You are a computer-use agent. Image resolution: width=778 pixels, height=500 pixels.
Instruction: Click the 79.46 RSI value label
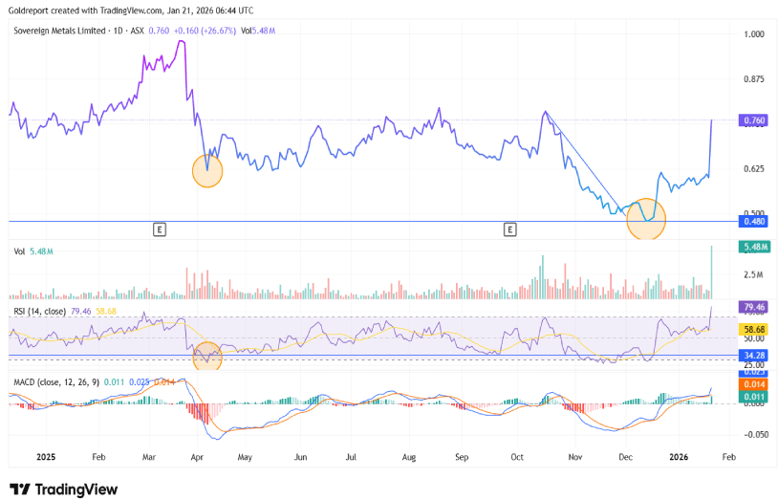pyautogui.click(x=752, y=307)
